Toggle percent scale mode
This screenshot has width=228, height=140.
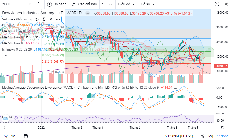pos(203,136)
